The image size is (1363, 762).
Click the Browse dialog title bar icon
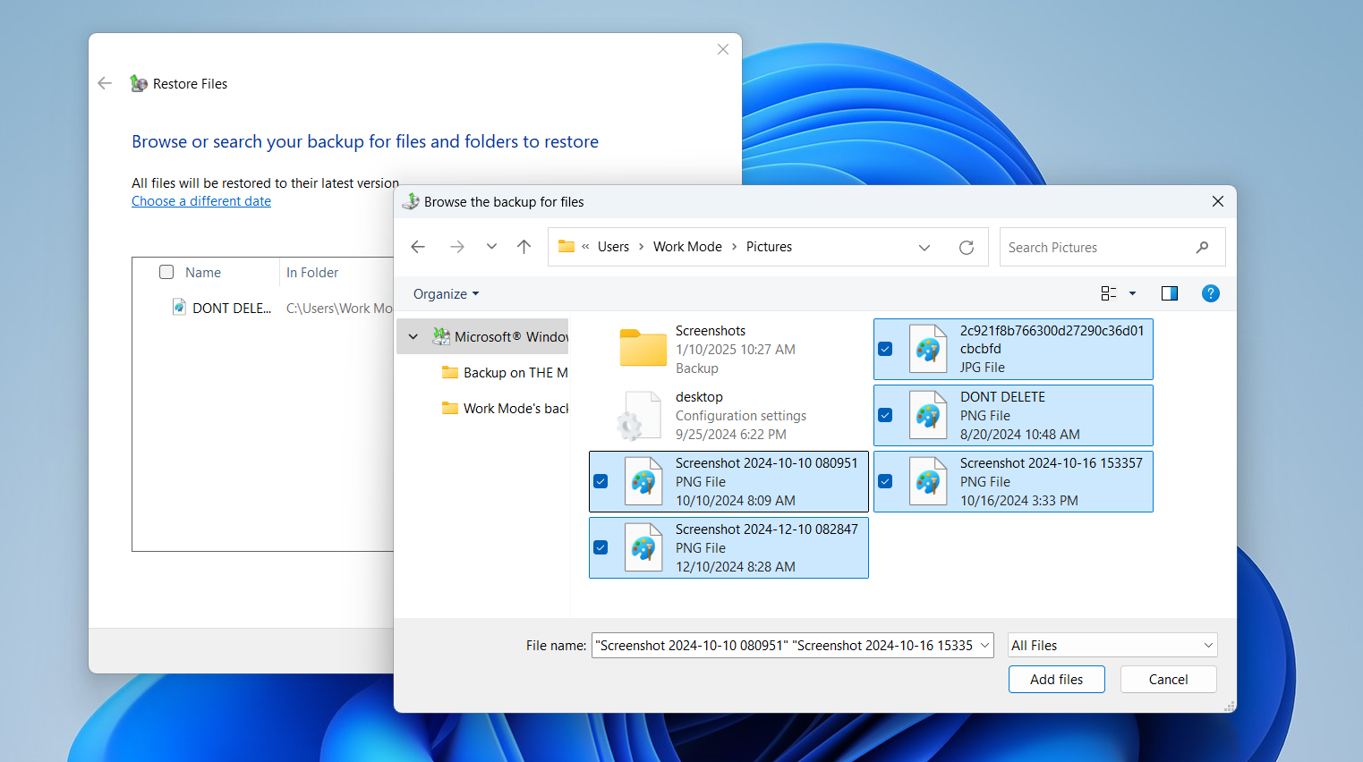pyautogui.click(x=411, y=201)
